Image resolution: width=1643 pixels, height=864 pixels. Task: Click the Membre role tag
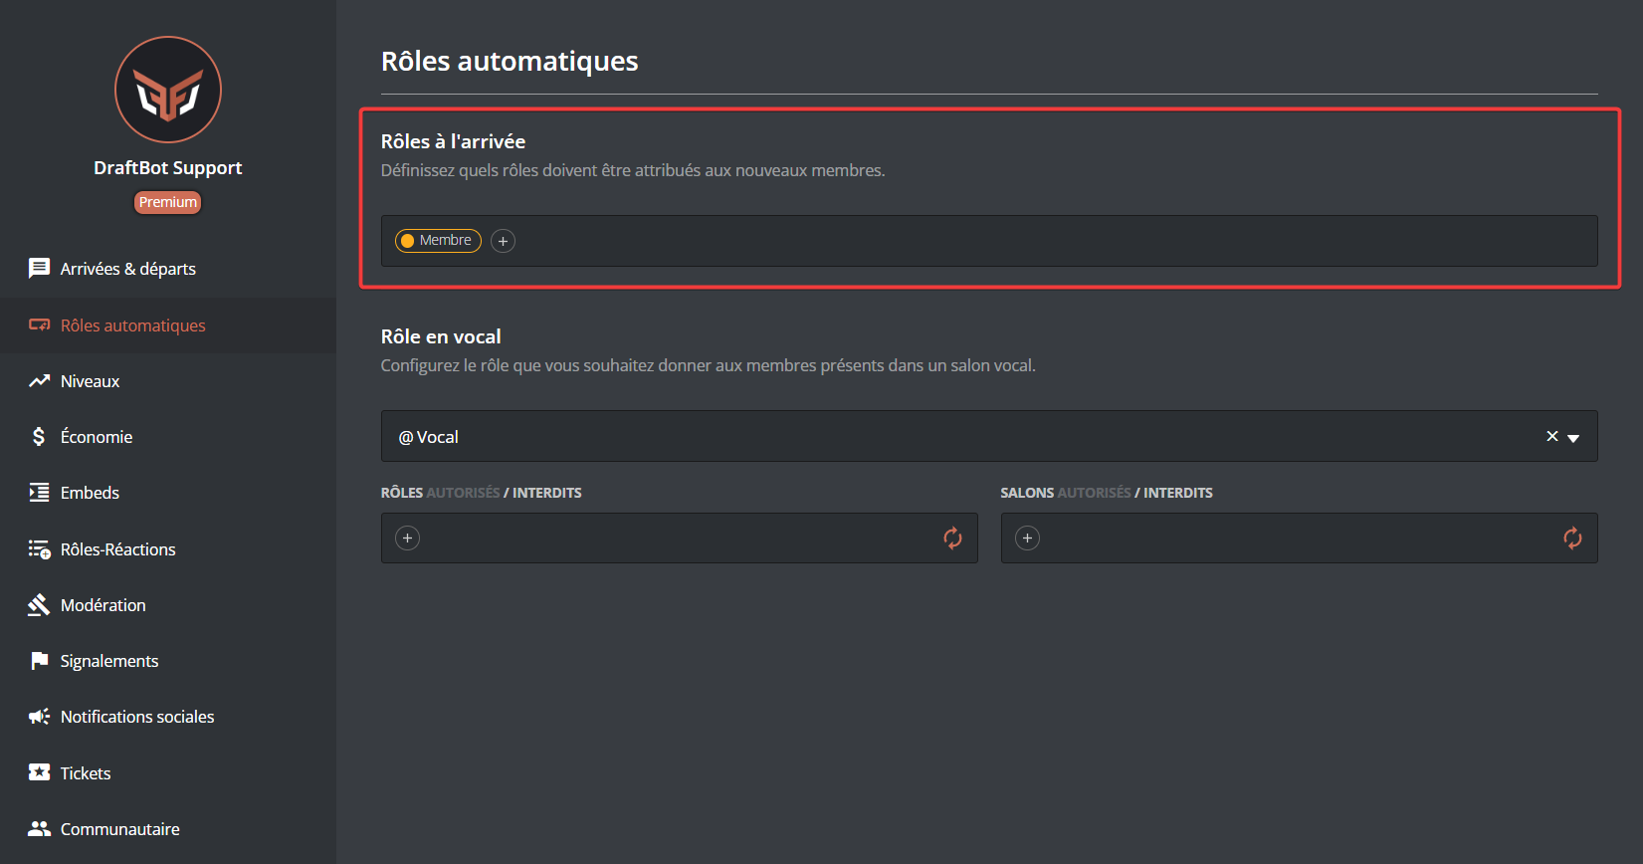438,240
